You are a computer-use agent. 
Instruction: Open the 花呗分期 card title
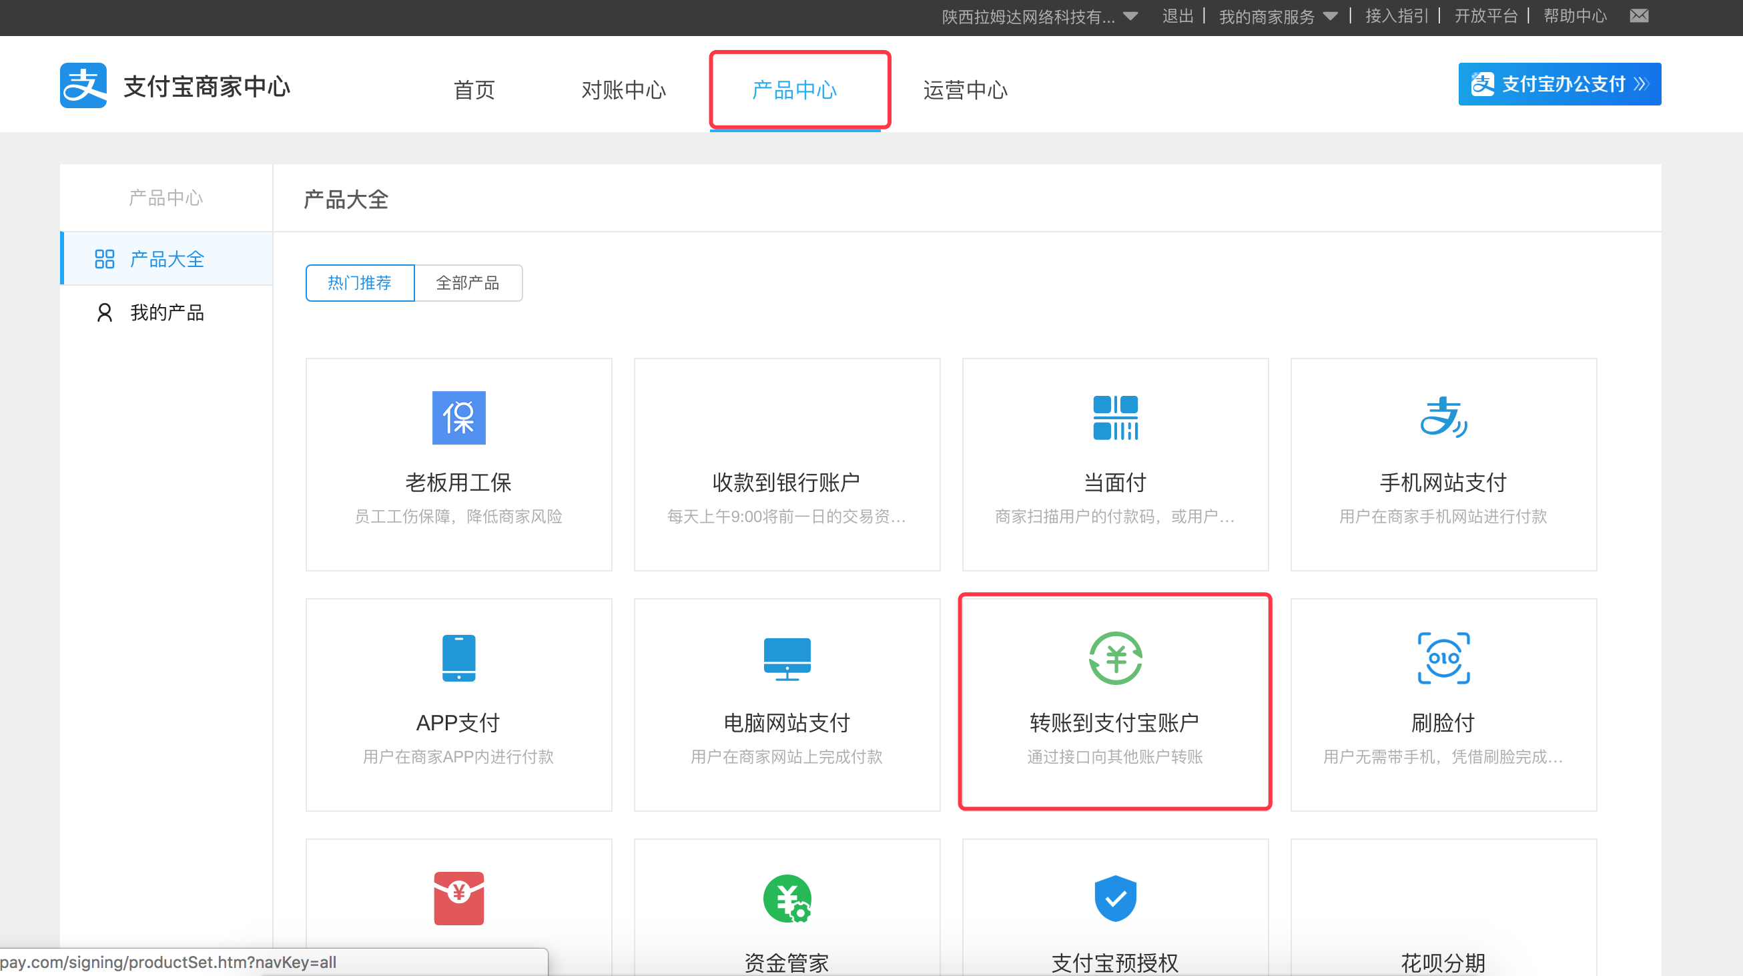[1443, 963]
